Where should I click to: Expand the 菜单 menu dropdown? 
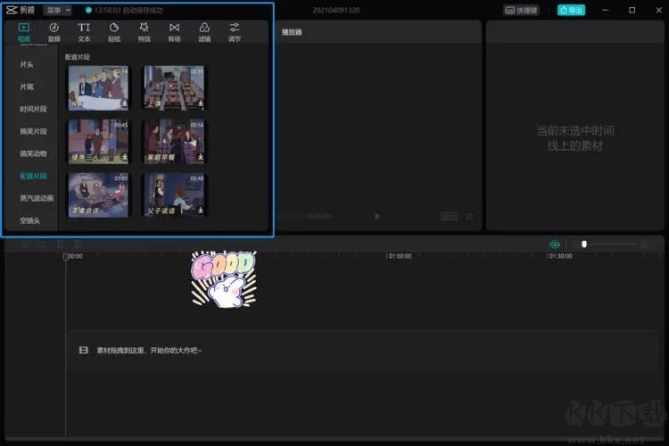pos(59,10)
